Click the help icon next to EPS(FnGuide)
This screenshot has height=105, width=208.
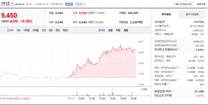[178, 67]
